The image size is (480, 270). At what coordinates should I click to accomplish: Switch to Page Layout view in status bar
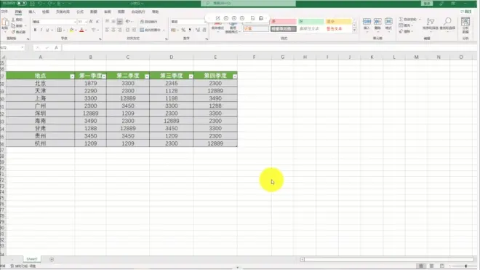pos(431,266)
